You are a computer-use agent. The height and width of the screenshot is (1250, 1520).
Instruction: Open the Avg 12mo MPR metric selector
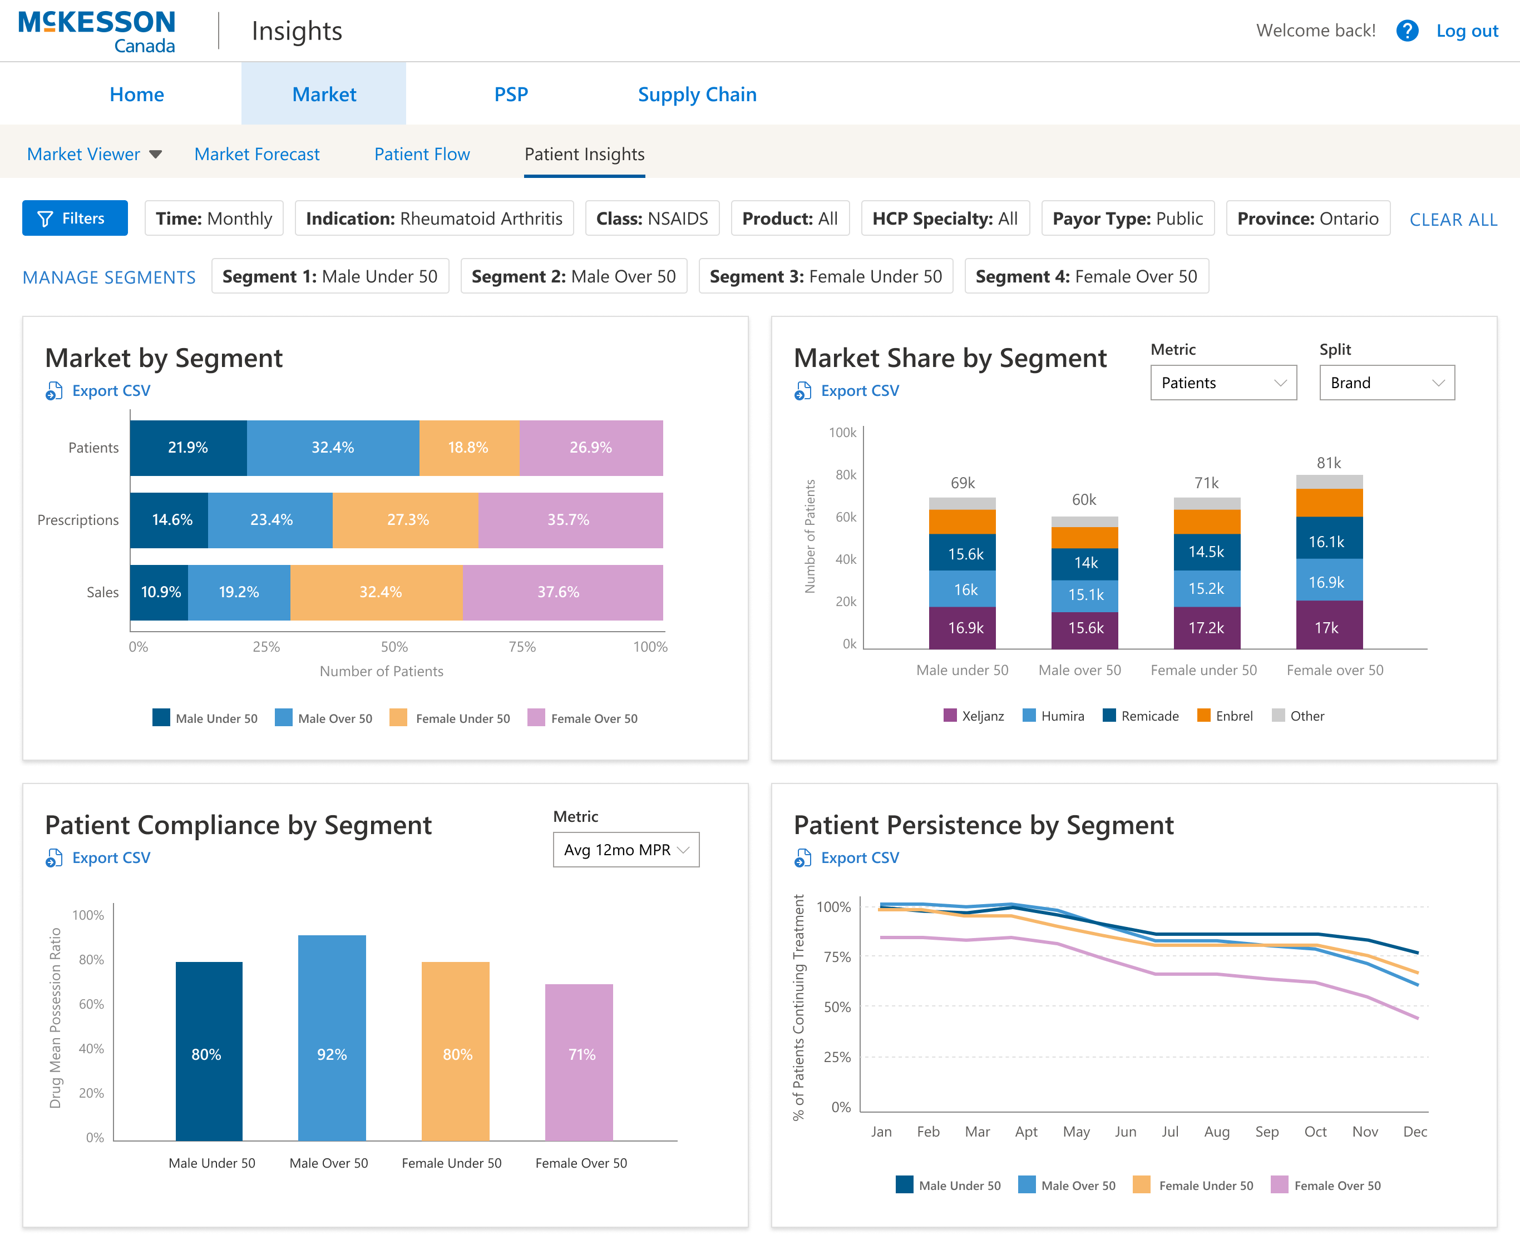[625, 850]
